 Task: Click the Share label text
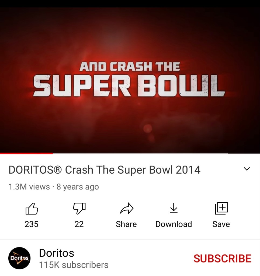pyautogui.click(x=126, y=224)
